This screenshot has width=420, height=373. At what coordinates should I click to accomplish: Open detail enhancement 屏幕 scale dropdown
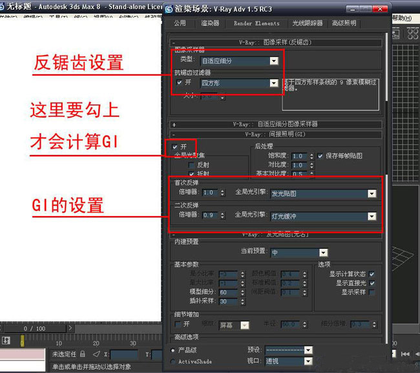click(x=245, y=325)
